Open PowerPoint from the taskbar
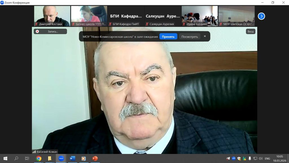 pyautogui.click(x=95, y=158)
